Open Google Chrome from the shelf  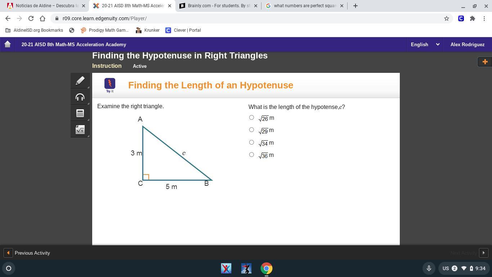point(267,268)
